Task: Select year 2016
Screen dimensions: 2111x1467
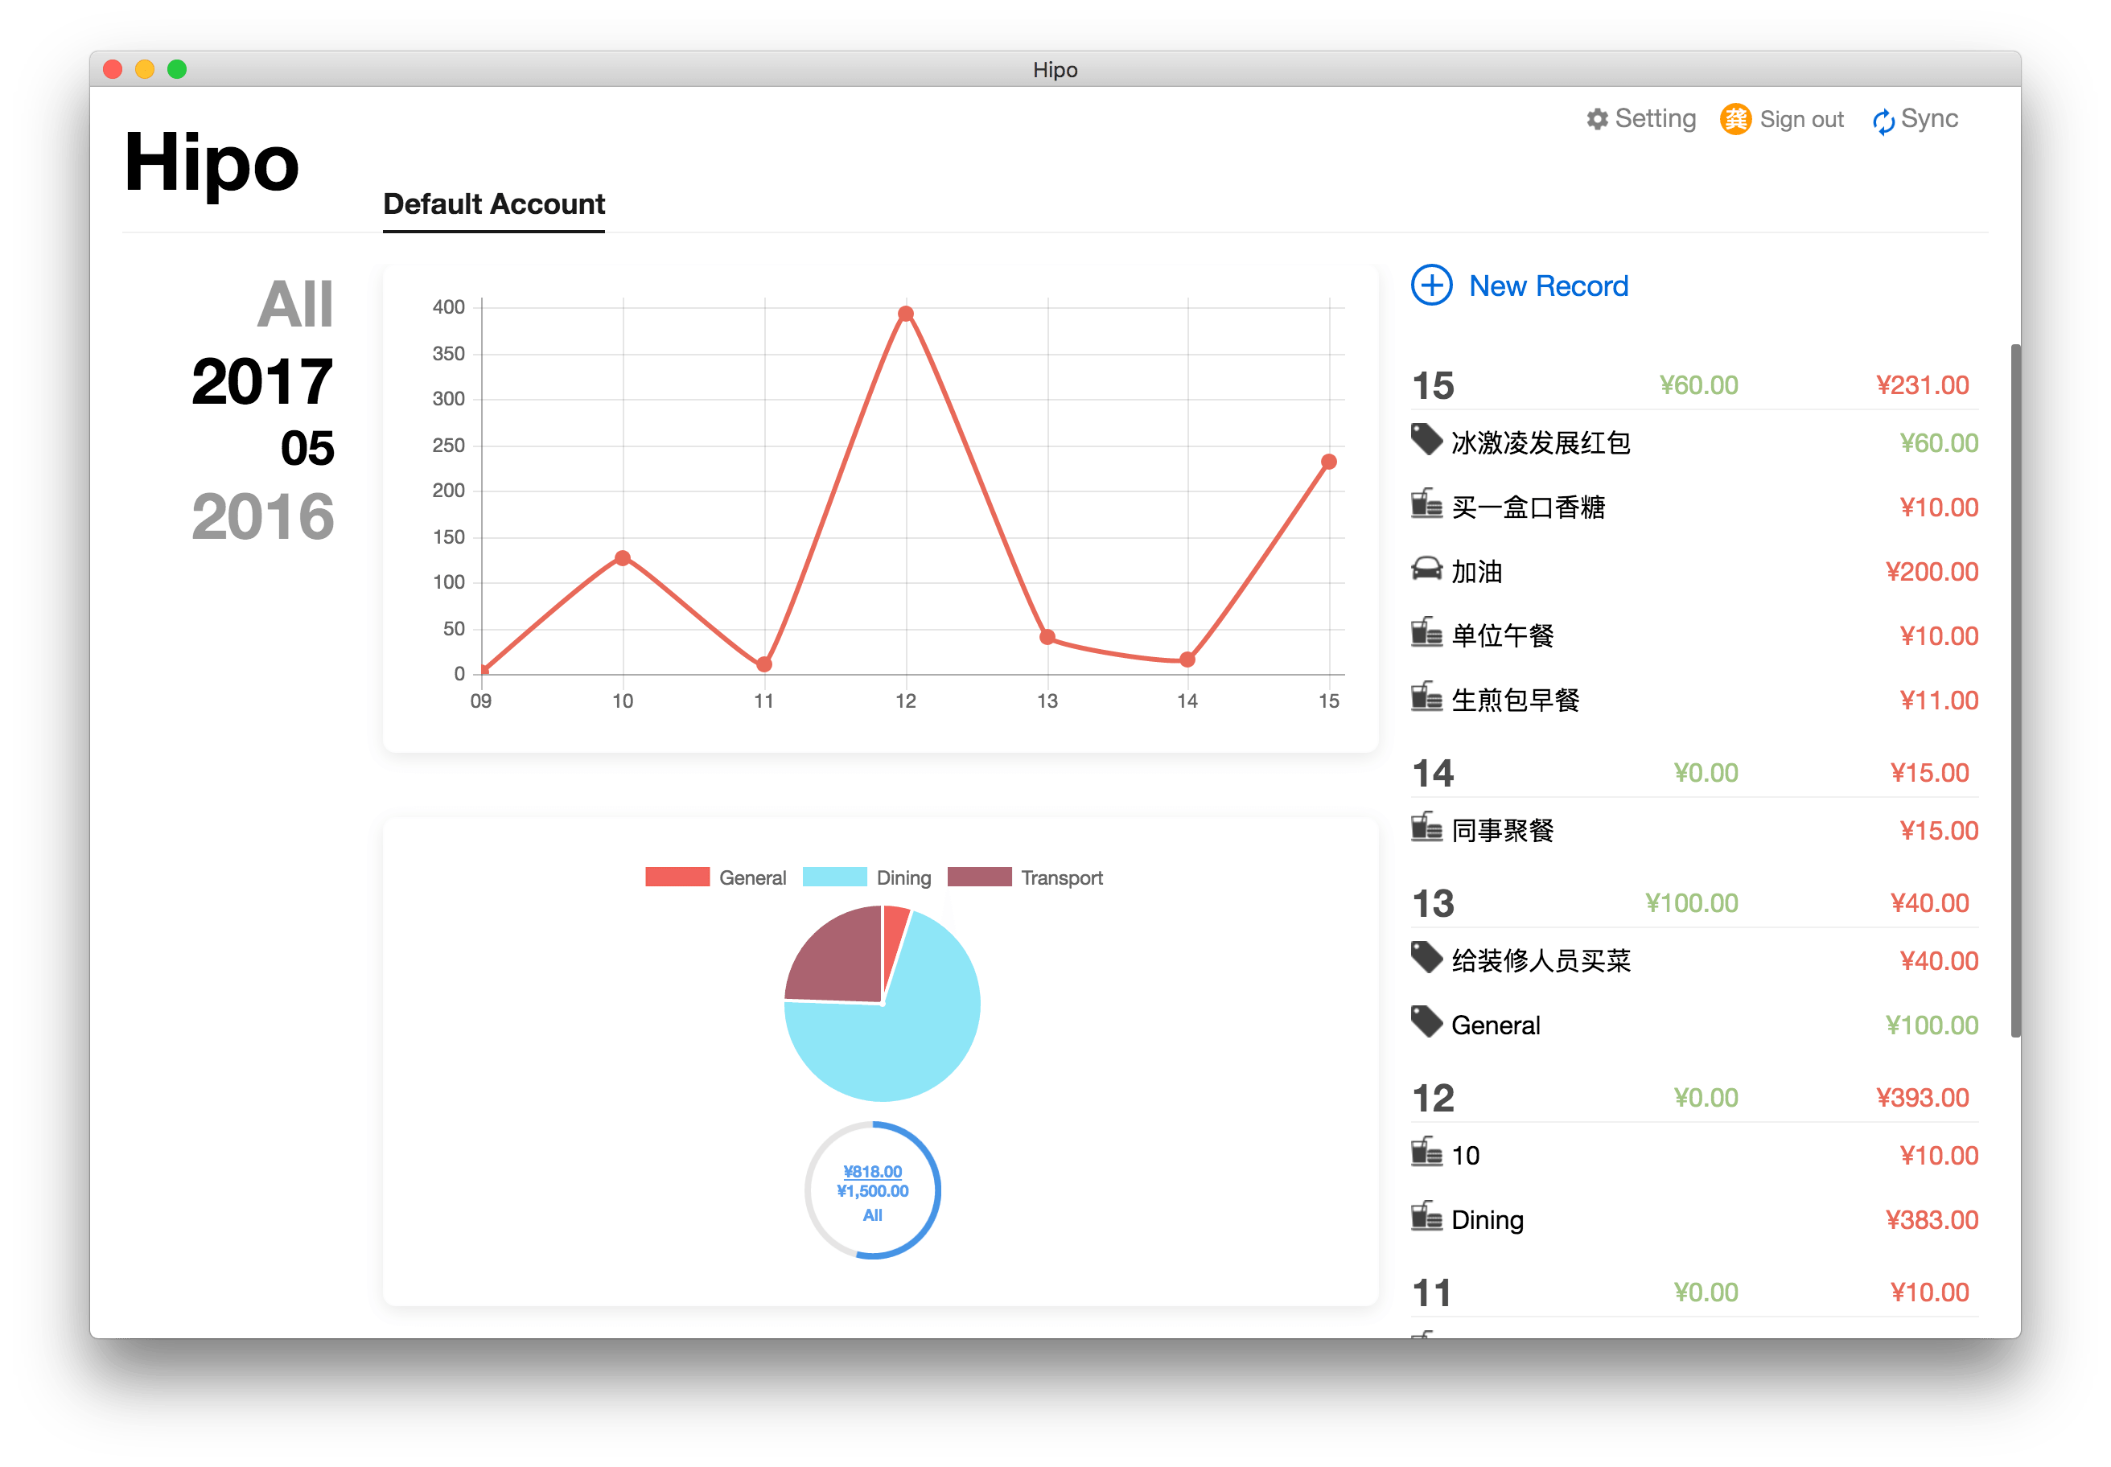Action: (x=263, y=516)
